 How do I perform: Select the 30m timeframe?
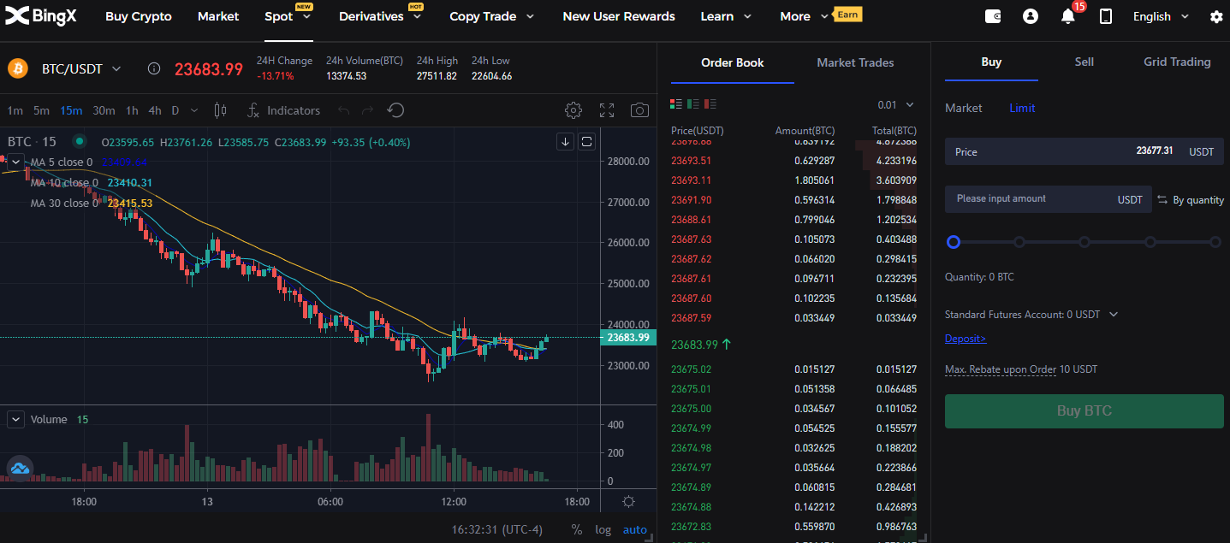(104, 110)
